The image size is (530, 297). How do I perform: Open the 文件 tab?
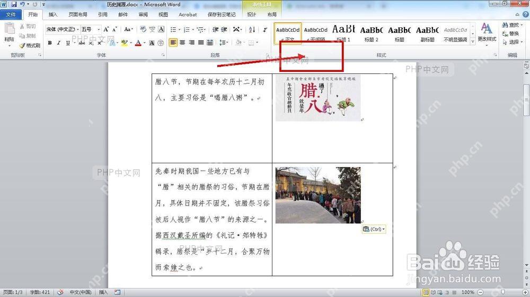(x=11, y=14)
